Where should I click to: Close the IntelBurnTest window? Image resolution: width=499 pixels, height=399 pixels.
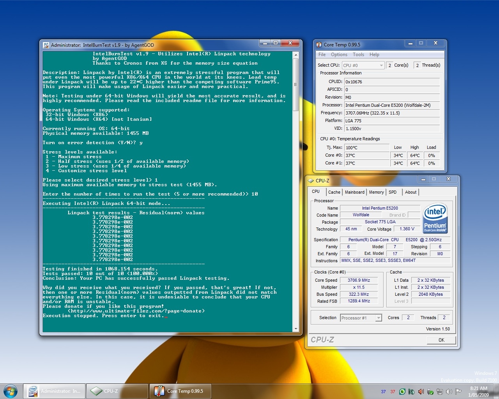tap(290, 43)
